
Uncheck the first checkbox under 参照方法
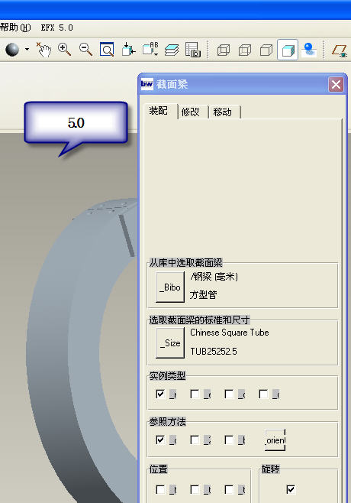click(160, 440)
